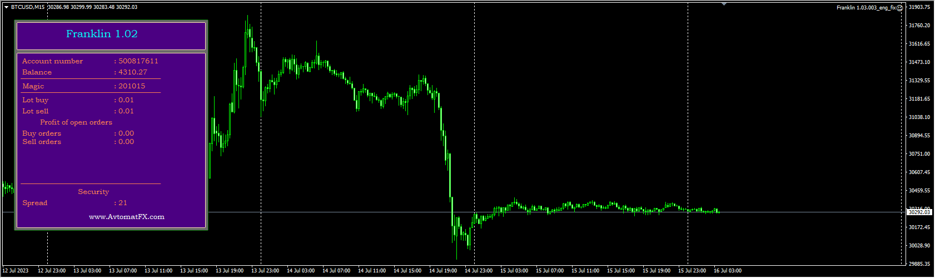Viewport: 935px width, 278px height.
Task: Click the Franklin 1.03.003_eng_fix expert name
Action: coord(866,8)
